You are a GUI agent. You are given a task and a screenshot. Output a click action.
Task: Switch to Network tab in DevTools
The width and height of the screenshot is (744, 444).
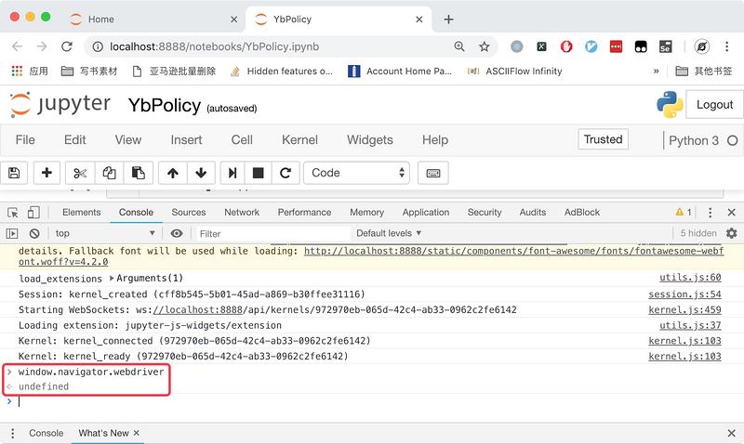[x=242, y=213]
